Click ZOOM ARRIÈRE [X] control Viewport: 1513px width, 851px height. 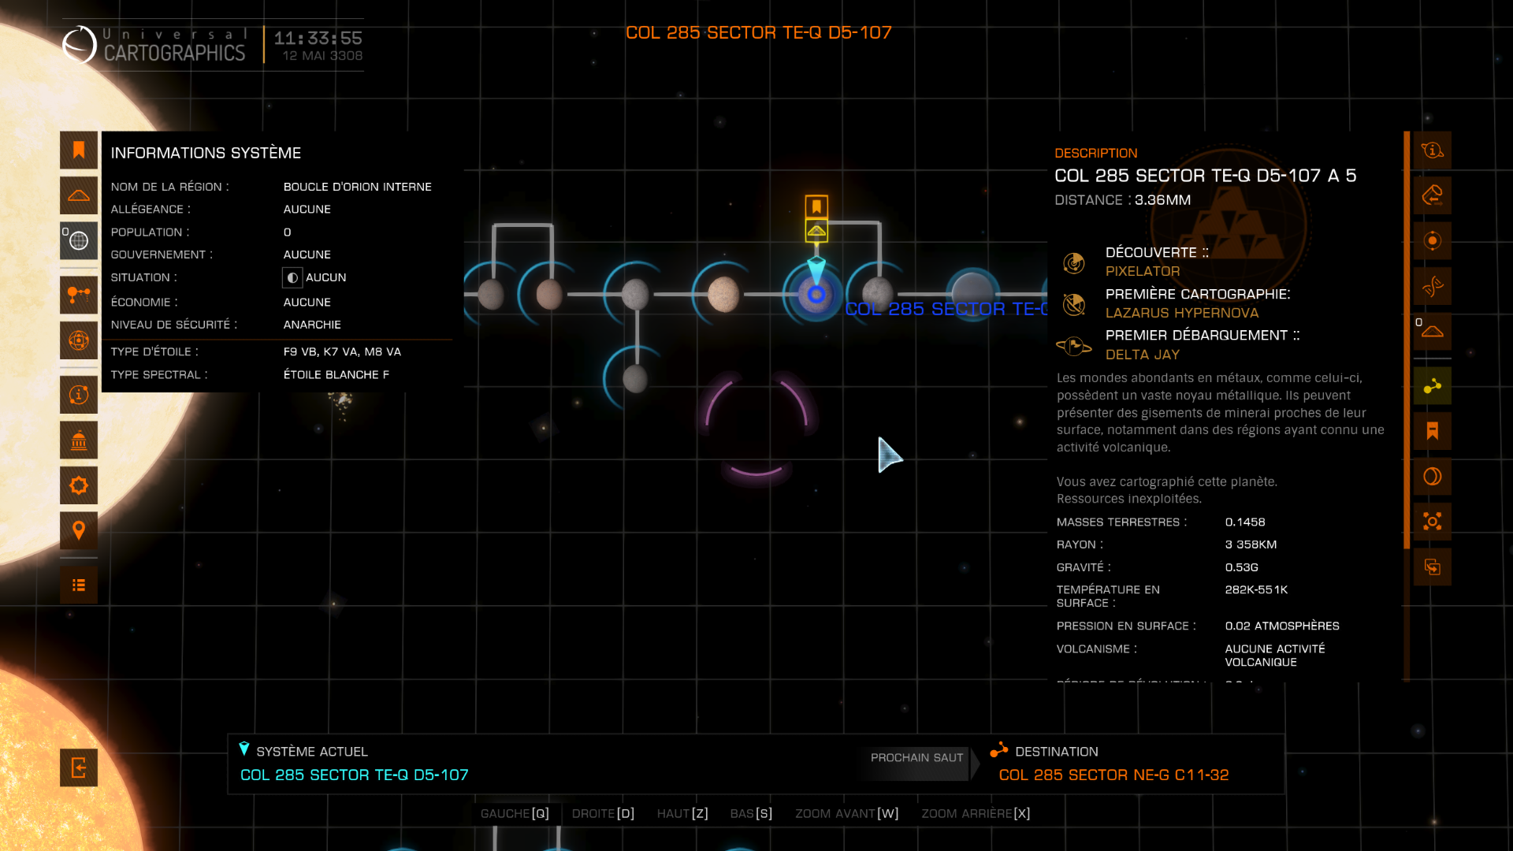pos(976,813)
